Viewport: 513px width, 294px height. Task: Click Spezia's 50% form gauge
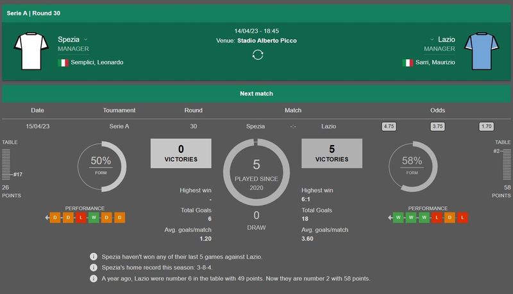102,166
